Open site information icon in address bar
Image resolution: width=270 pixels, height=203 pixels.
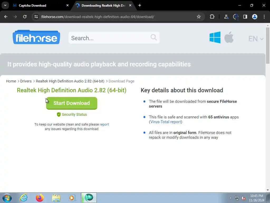(36, 17)
